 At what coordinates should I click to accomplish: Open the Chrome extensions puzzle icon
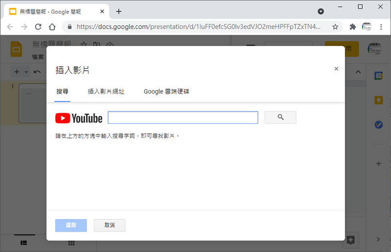(352, 27)
